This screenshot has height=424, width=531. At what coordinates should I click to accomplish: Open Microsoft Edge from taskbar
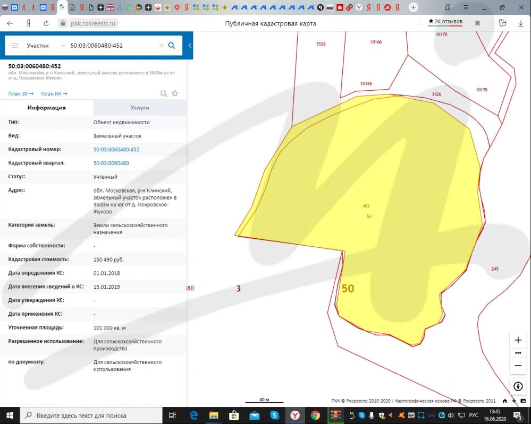193,415
